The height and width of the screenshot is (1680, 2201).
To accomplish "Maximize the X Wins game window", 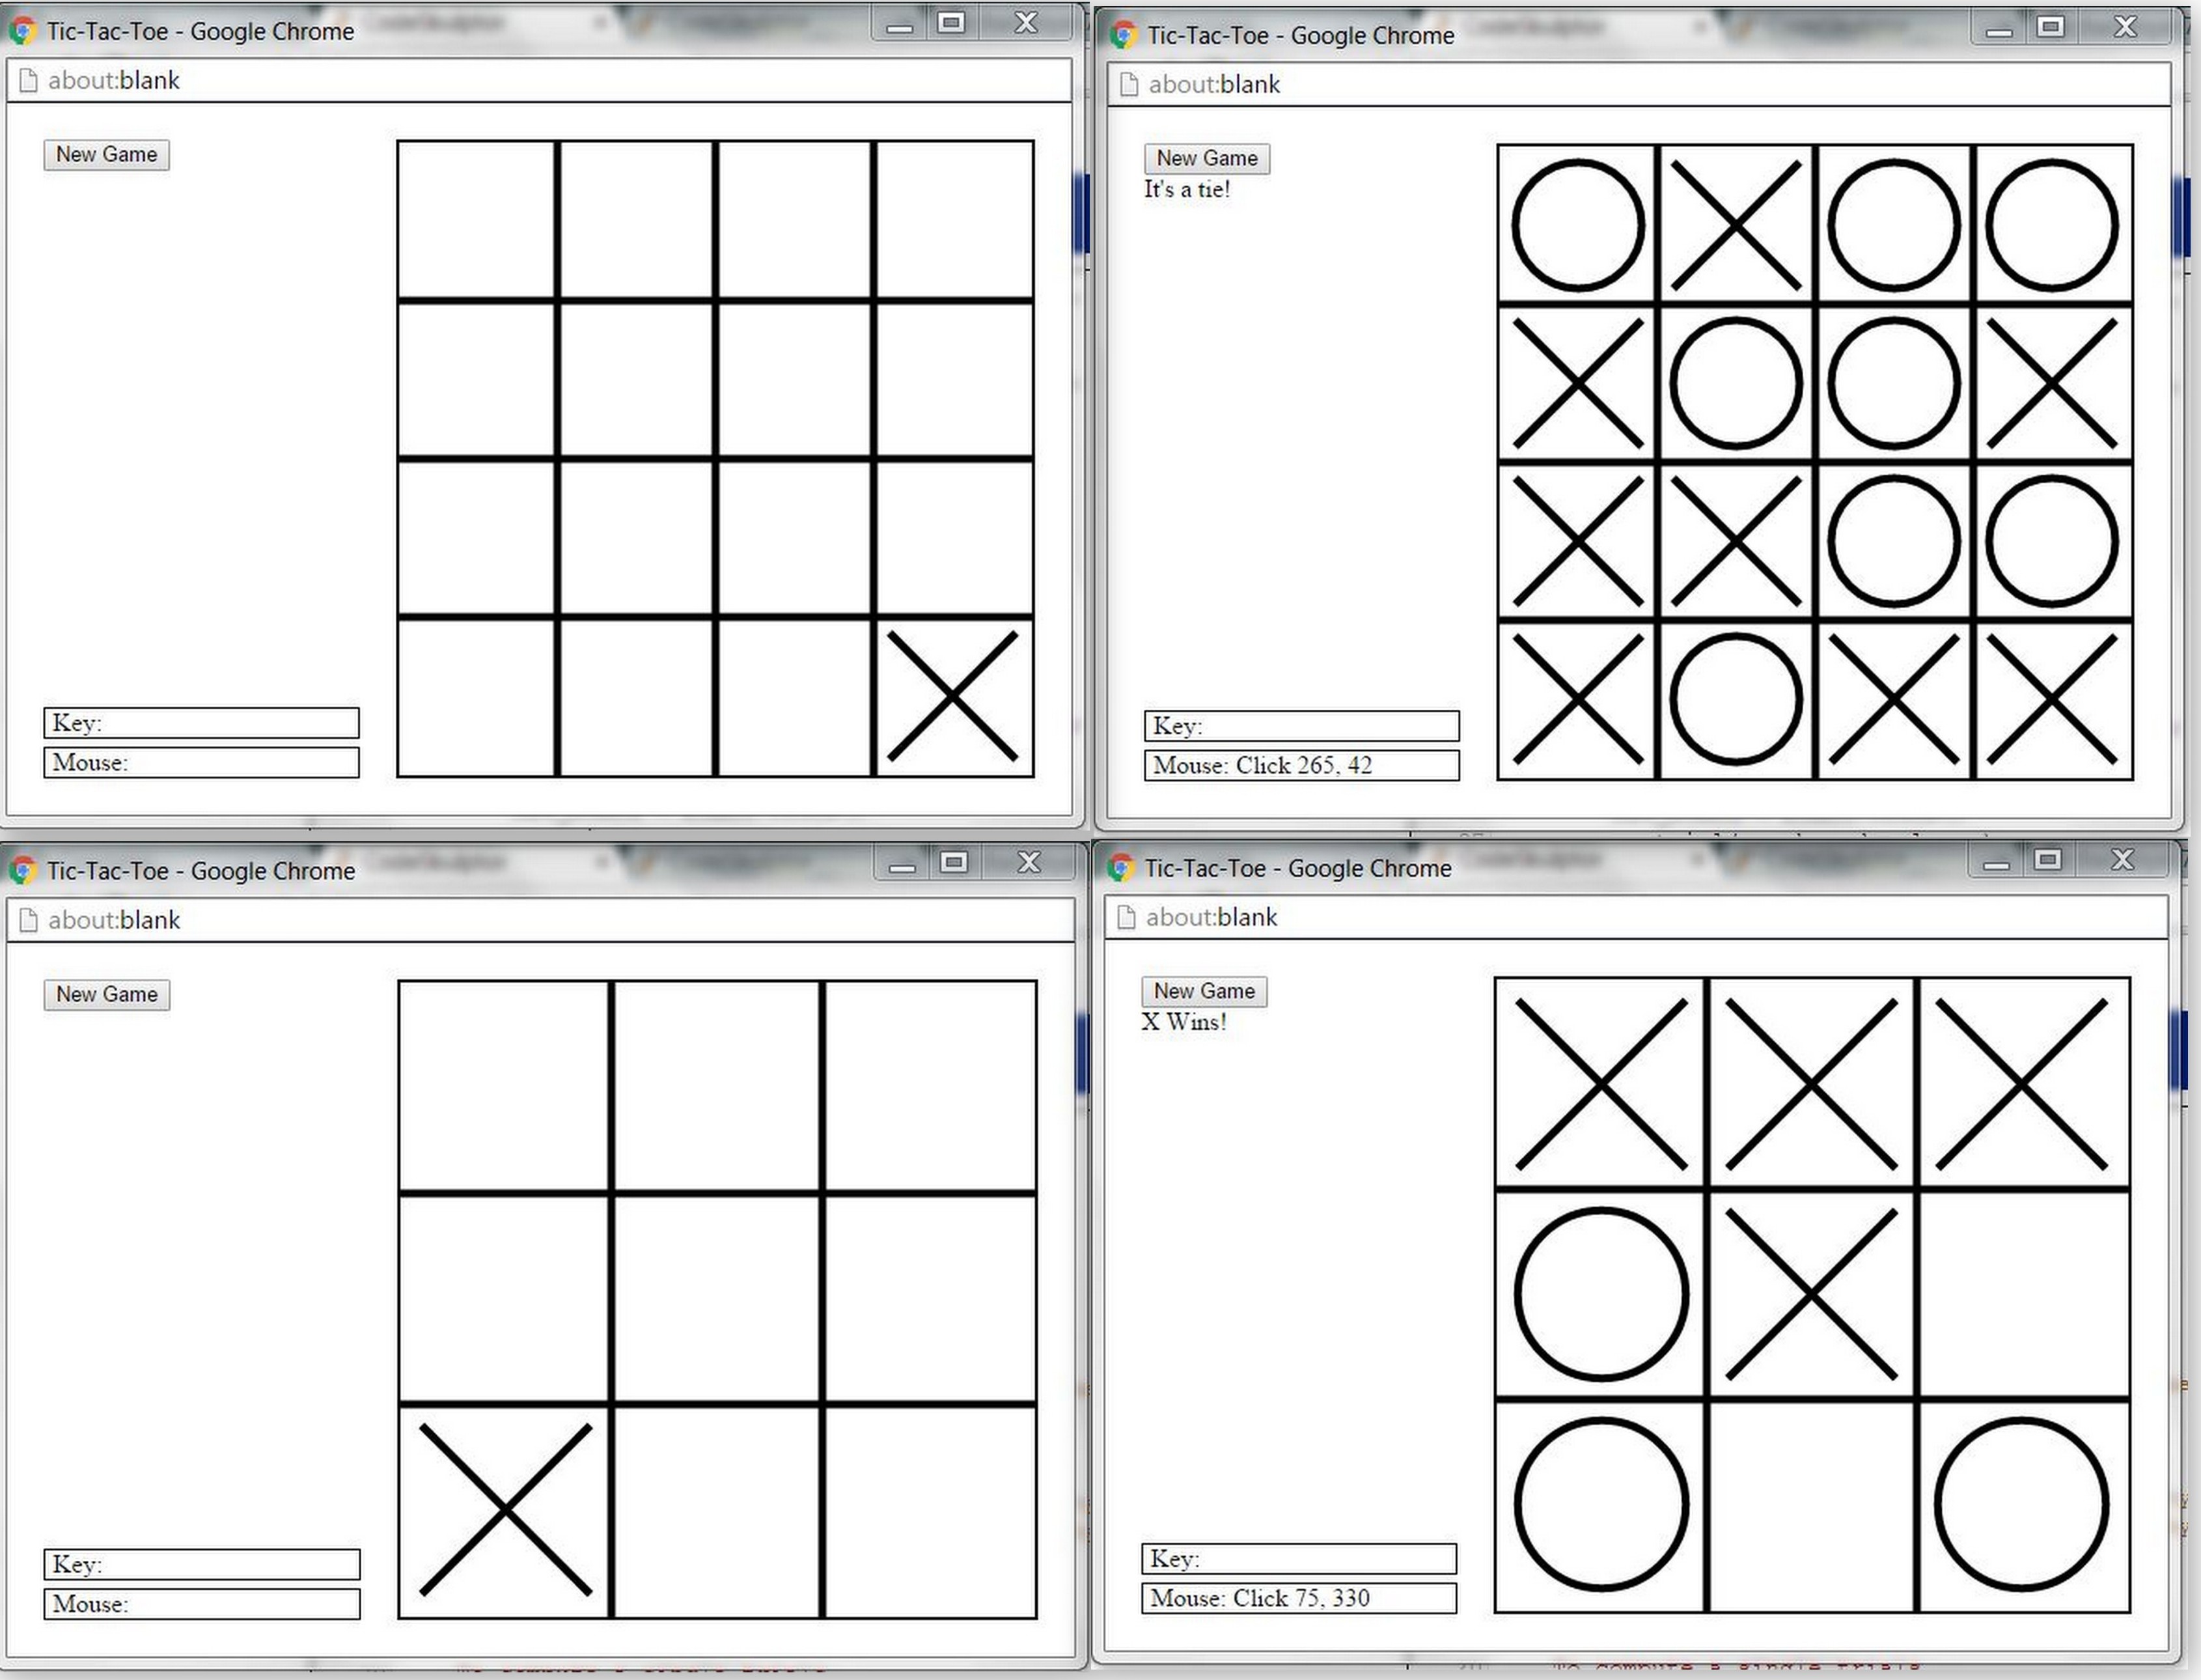I will point(2047,860).
